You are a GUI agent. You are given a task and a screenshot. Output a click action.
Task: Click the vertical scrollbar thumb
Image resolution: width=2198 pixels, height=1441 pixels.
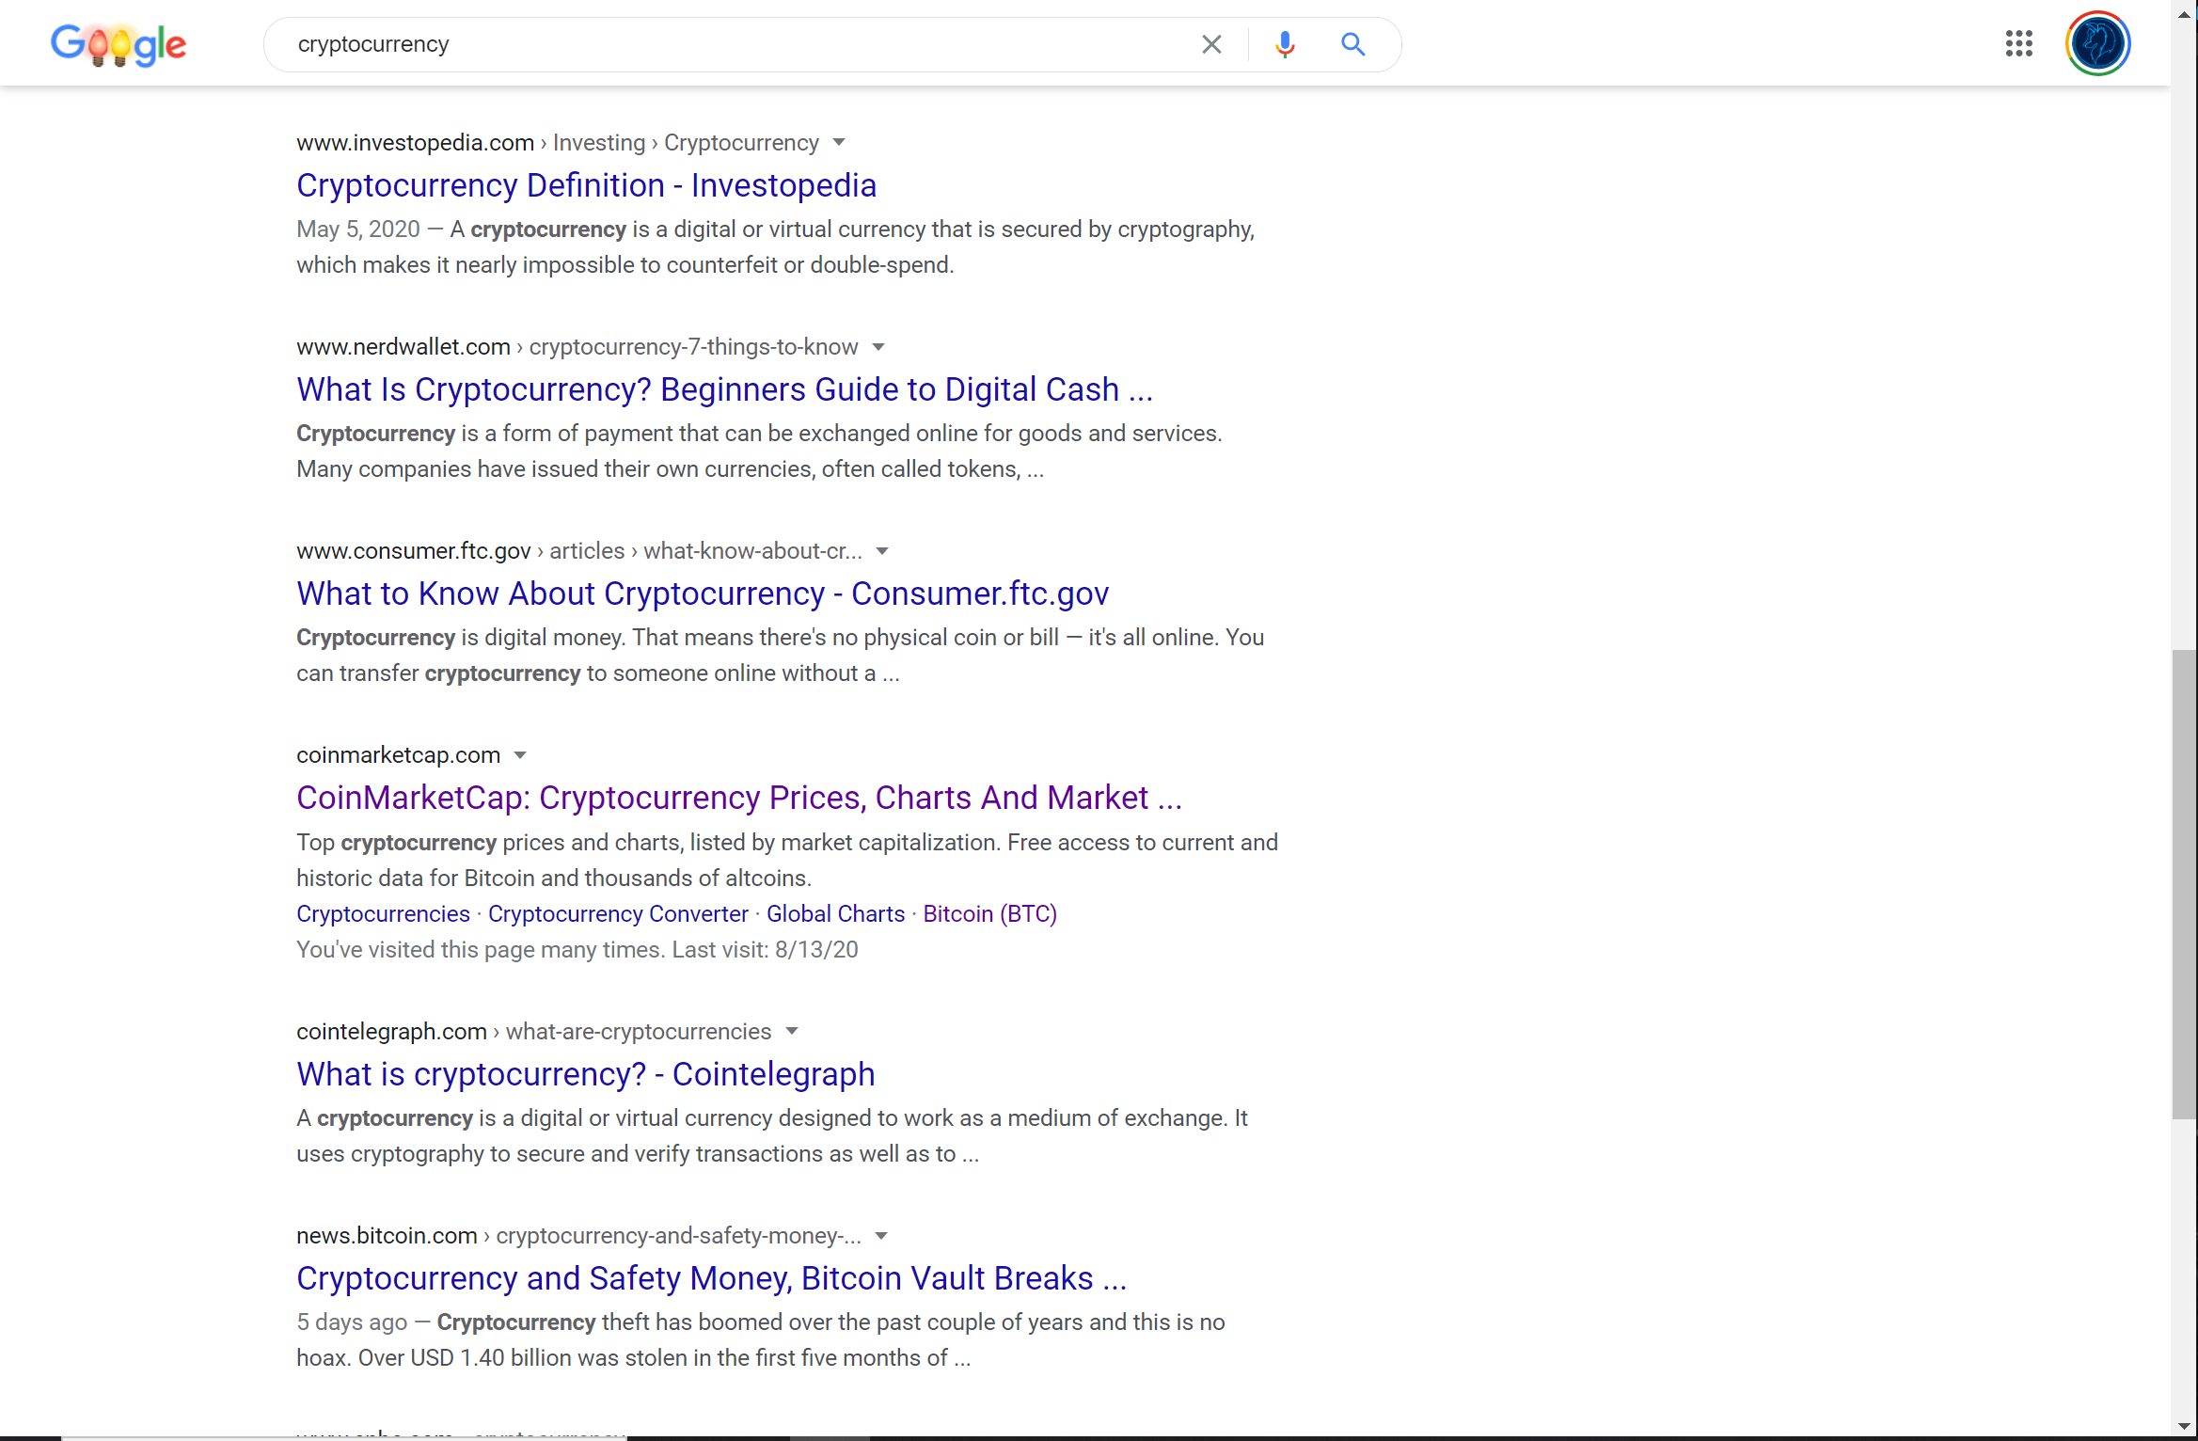[x=2184, y=884]
